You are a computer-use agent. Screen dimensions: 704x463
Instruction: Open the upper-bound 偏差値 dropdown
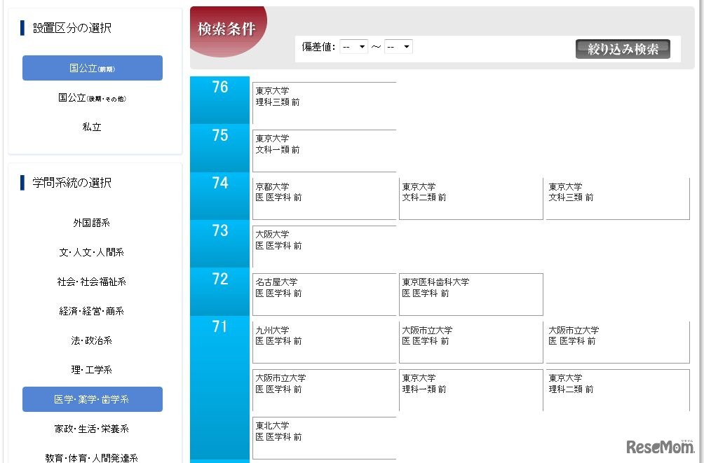click(x=398, y=47)
